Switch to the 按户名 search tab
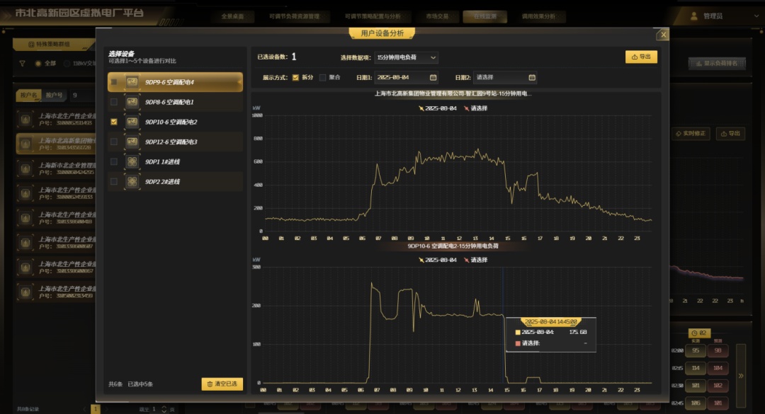This screenshot has height=414, width=765. tap(29, 95)
